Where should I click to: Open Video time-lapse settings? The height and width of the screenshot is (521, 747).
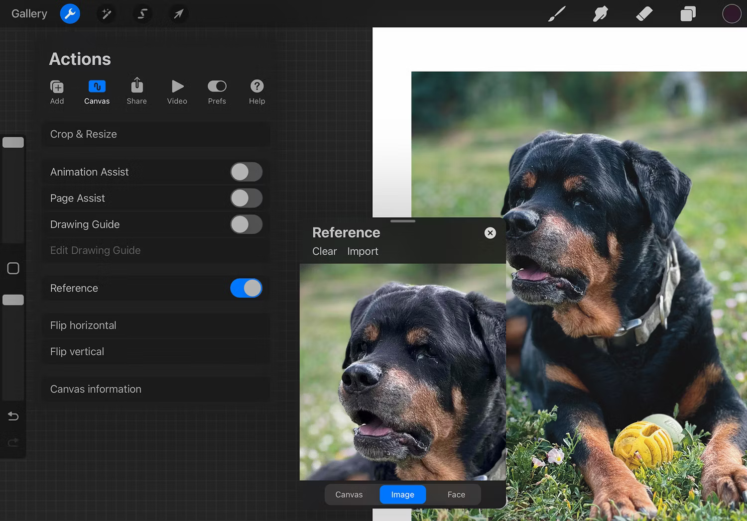(x=177, y=92)
